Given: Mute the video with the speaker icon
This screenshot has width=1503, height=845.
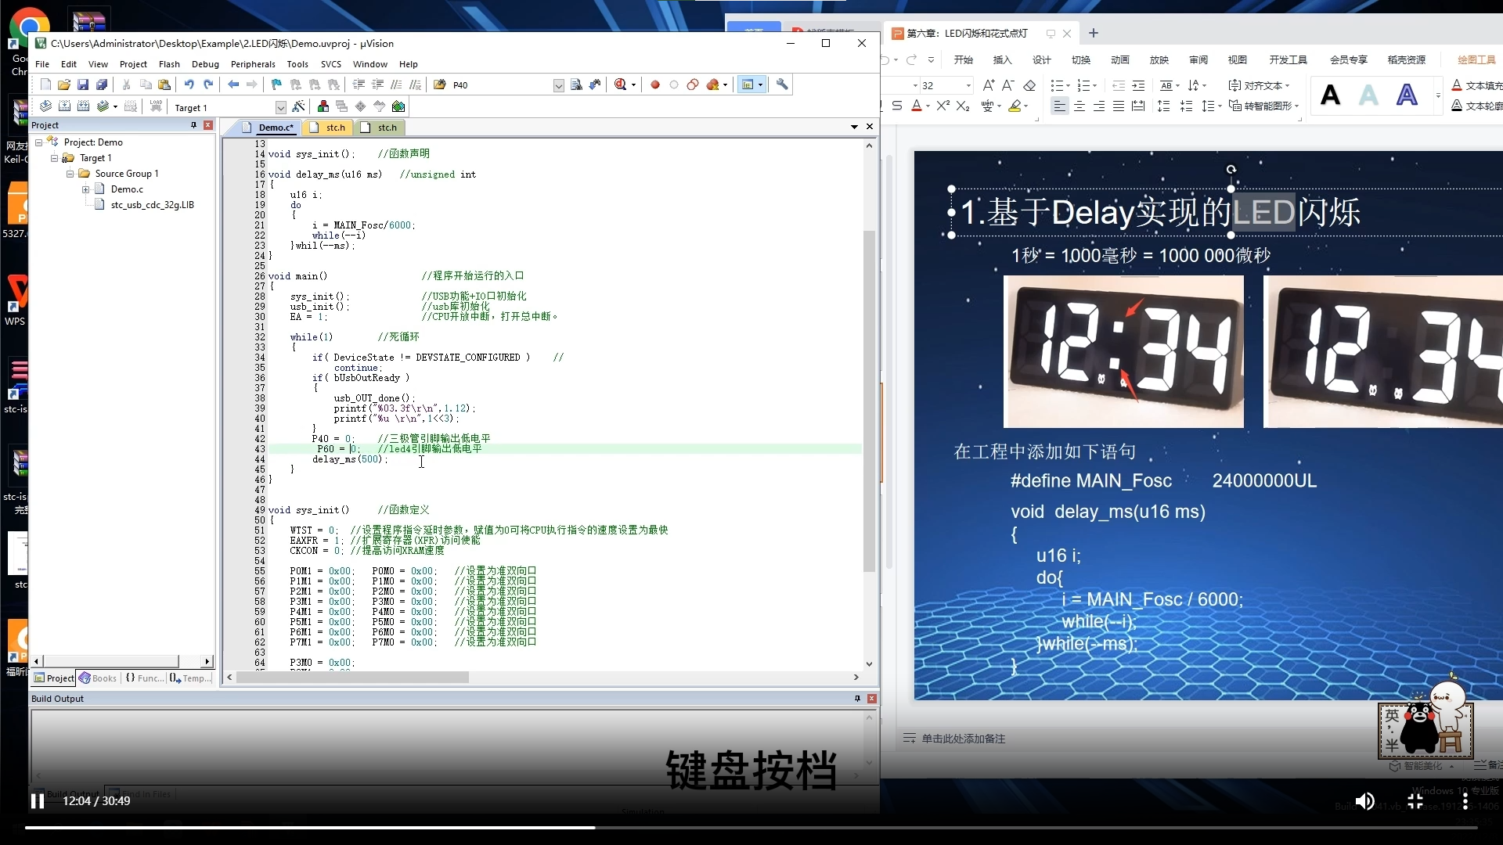Looking at the screenshot, I should [1364, 801].
